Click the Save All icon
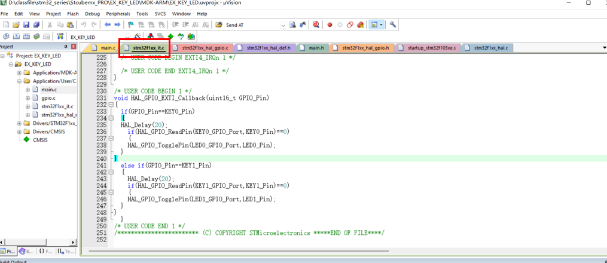 [x=36, y=25]
